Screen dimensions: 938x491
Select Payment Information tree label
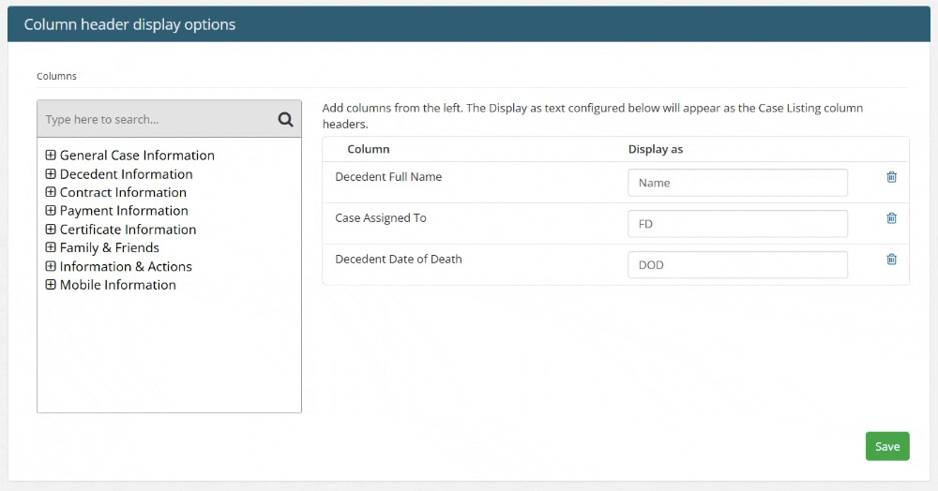coord(124,211)
